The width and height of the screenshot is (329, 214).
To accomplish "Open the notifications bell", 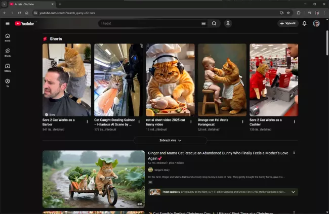I will click(304, 23).
